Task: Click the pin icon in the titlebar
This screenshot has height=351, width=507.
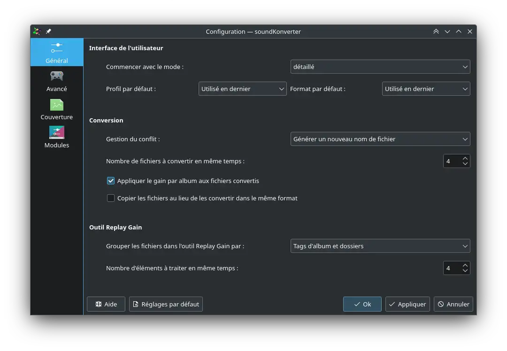Action: tap(48, 31)
